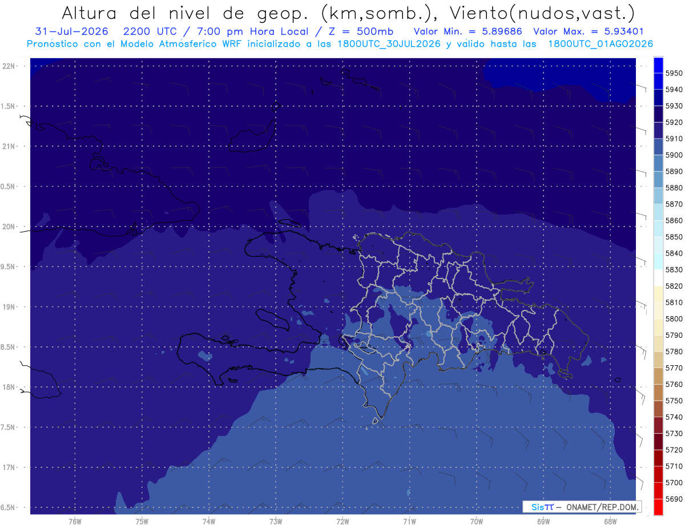Click the colorbar label '5900'
Screen dimensions: 685x529
click(674, 155)
